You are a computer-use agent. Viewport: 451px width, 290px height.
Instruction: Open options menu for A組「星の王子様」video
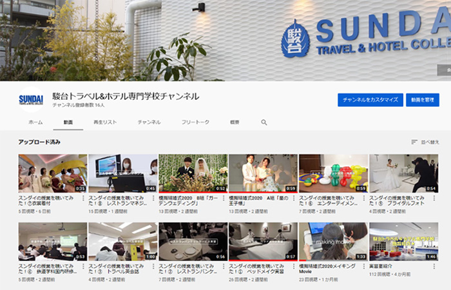(x=294, y=198)
